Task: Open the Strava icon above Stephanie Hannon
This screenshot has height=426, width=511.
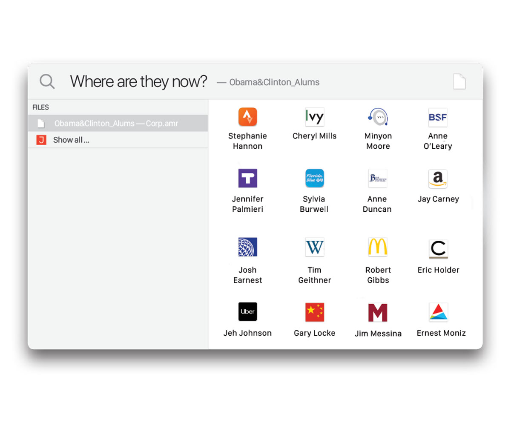Action: tap(247, 117)
